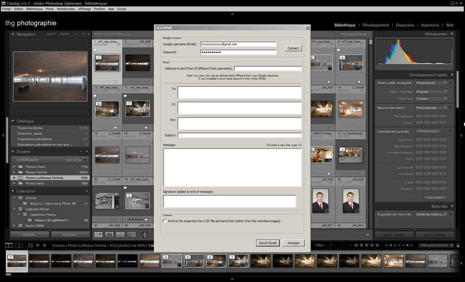Toggle the filter switch at filmstrip bar end
This screenshot has width=465, height=282.
click(458, 246)
